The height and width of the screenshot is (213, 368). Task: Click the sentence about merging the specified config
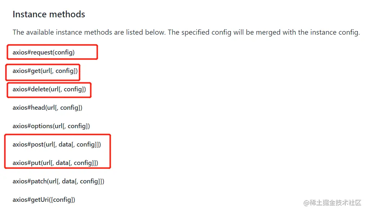263,32
